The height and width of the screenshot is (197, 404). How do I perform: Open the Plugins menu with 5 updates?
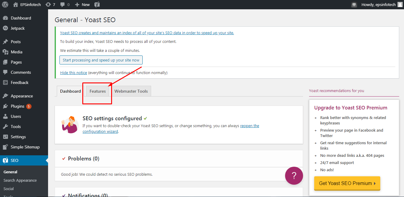coord(24,106)
